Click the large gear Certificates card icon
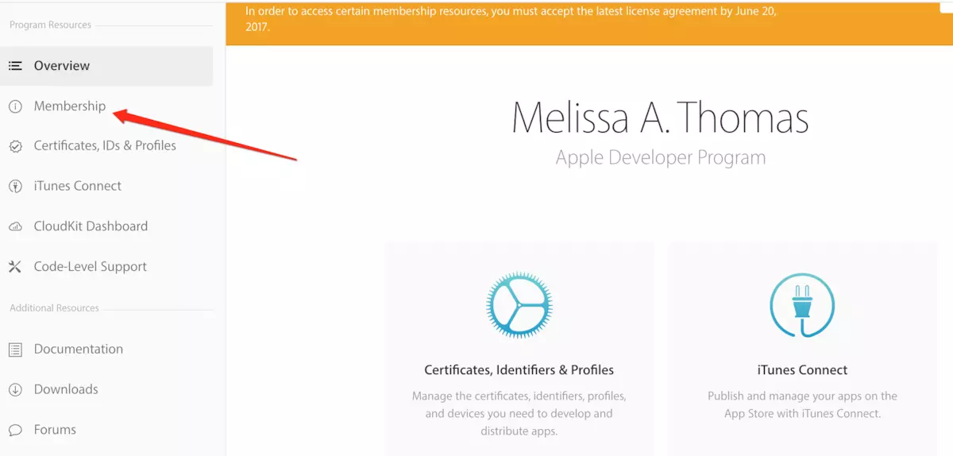This screenshot has height=456, width=953. pos(519,306)
